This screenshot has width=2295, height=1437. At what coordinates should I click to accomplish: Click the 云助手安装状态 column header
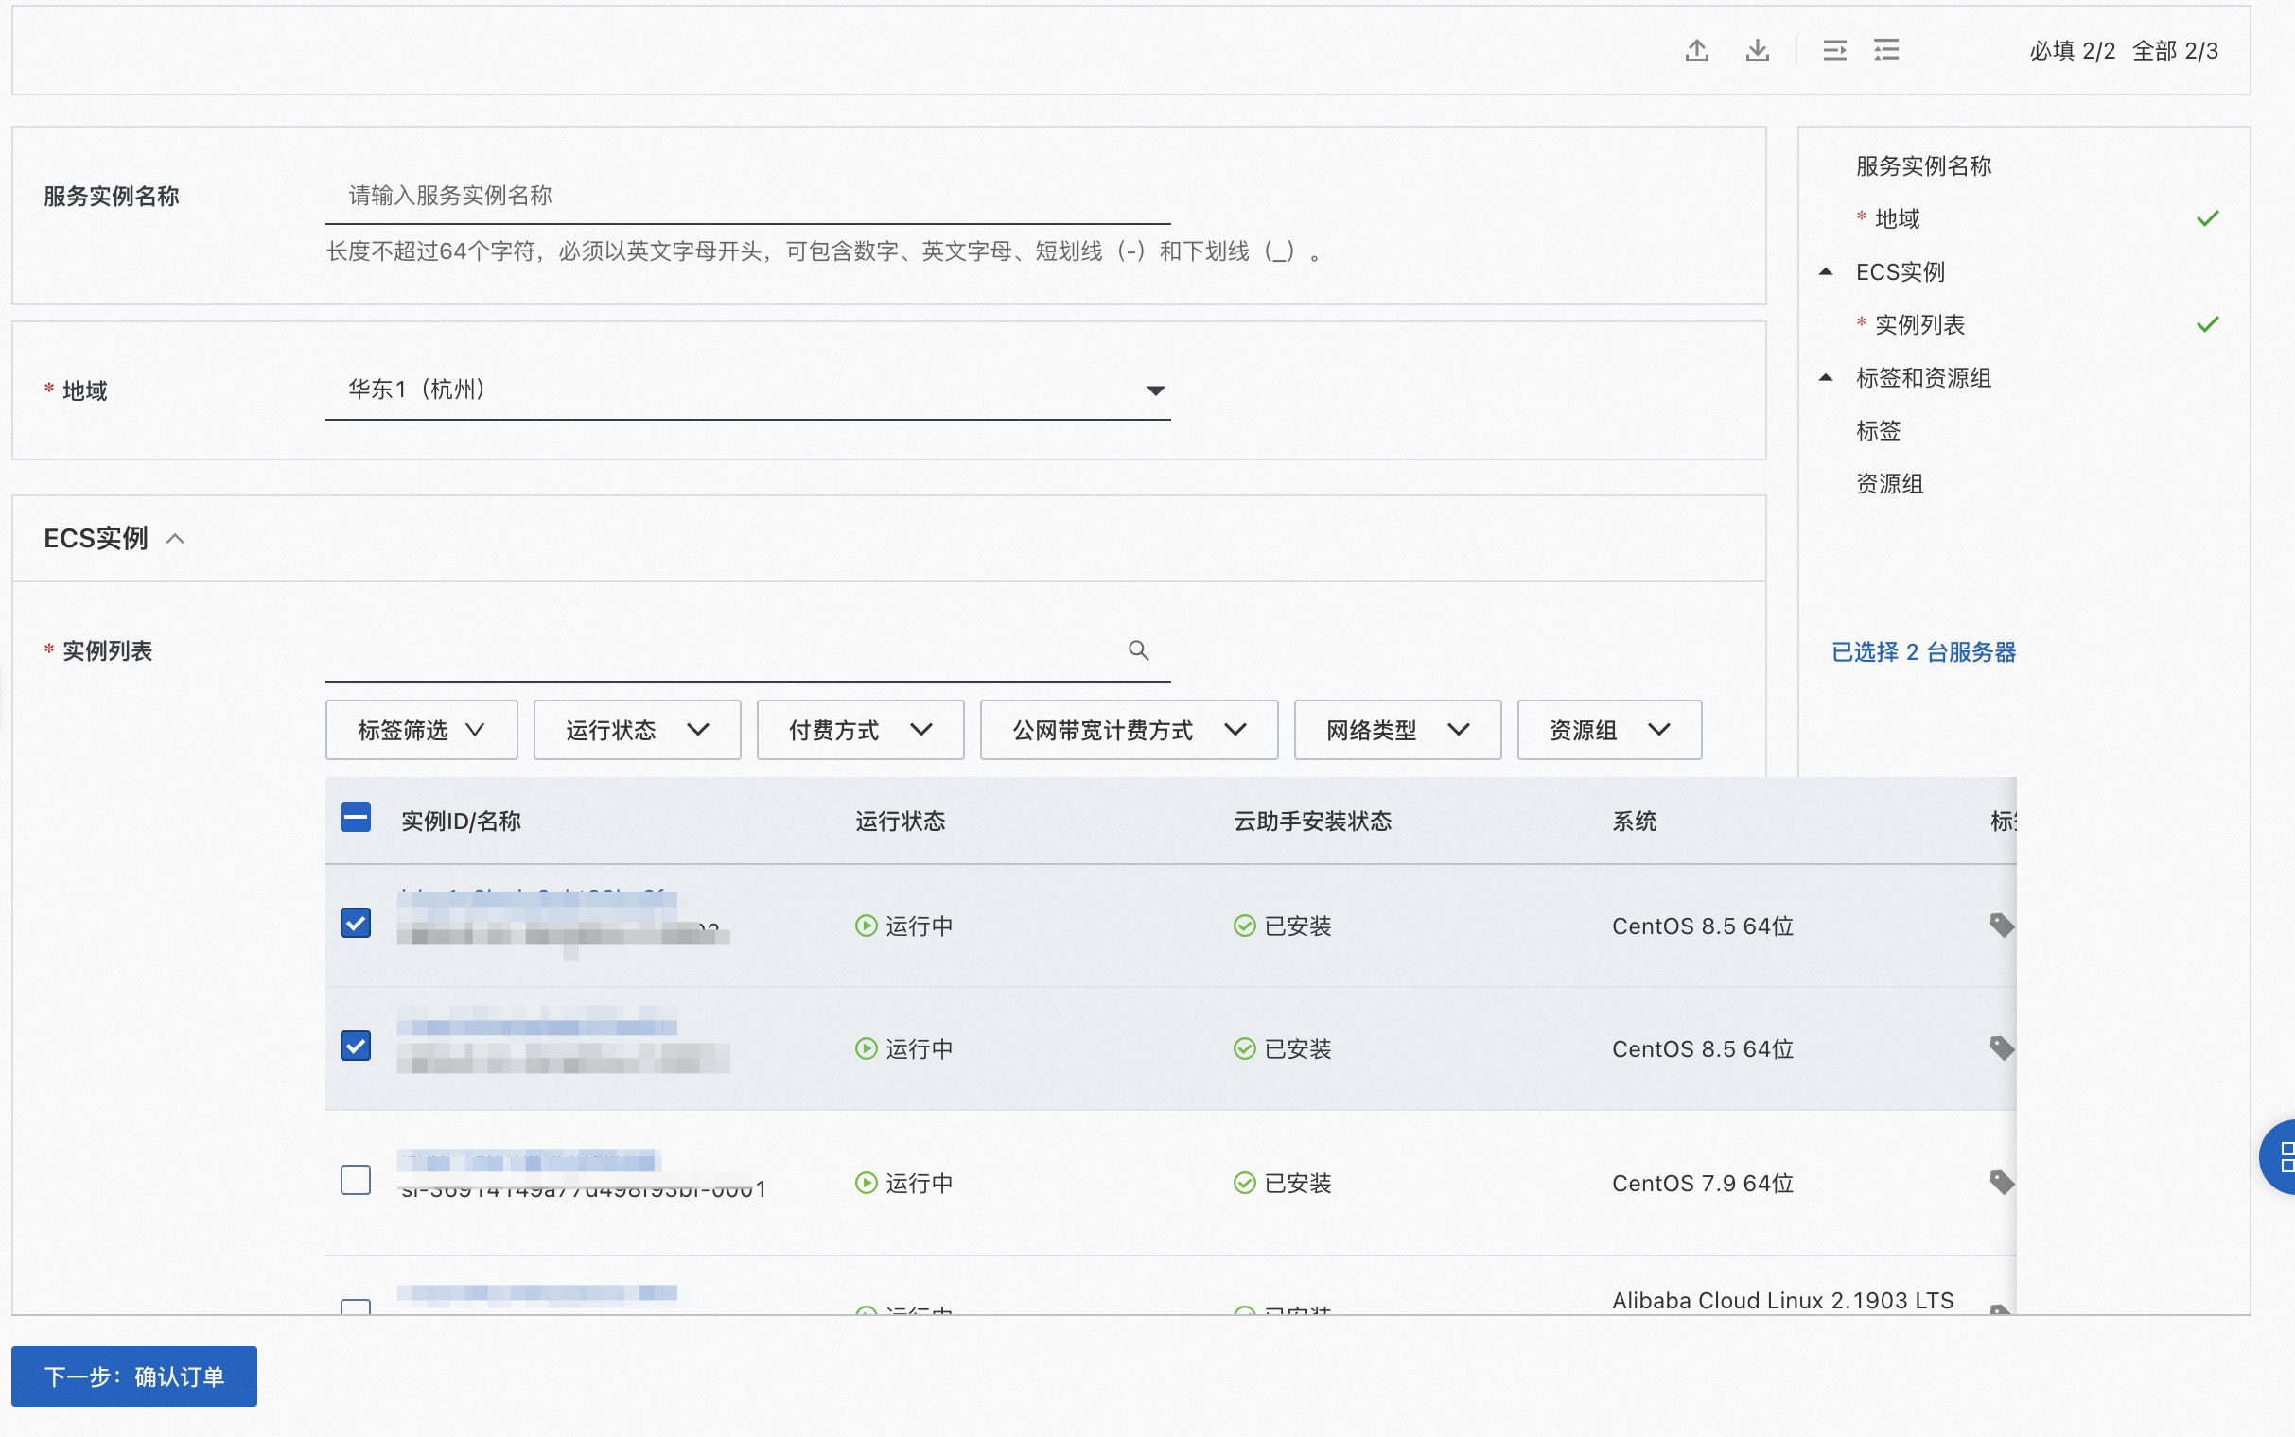click(1312, 822)
